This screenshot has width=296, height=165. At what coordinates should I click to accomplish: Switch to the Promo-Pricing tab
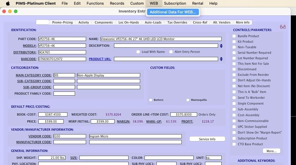[x=62, y=22]
